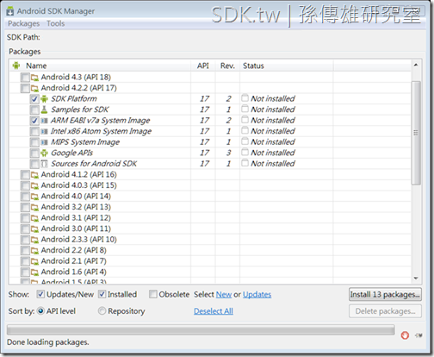434x357 pixels.
Task: Click the Intel x86 Atom system image icon
Action: click(44, 131)
